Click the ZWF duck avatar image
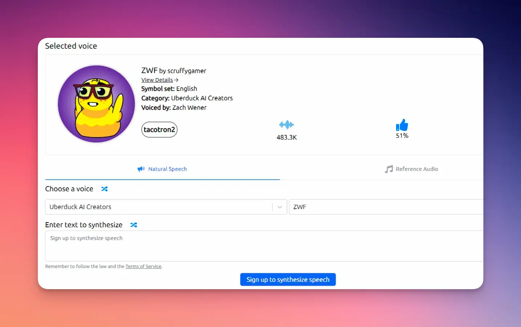This screenshot has width=521, height=327. click(96, 104)
